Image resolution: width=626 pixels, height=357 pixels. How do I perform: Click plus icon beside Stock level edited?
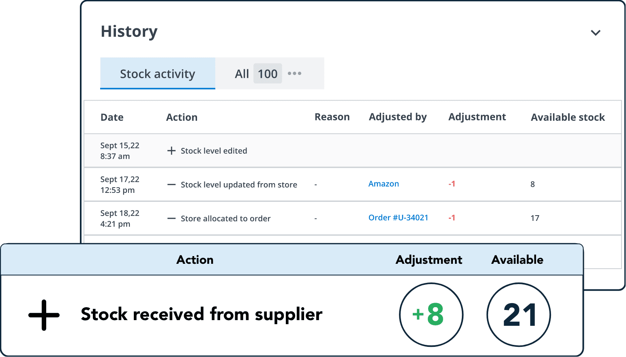172,151
